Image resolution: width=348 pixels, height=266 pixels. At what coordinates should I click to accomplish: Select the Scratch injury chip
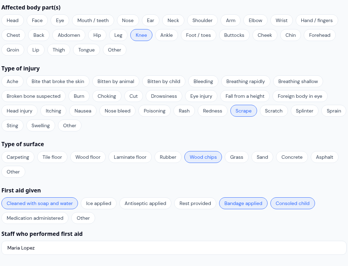pos(274,111)
